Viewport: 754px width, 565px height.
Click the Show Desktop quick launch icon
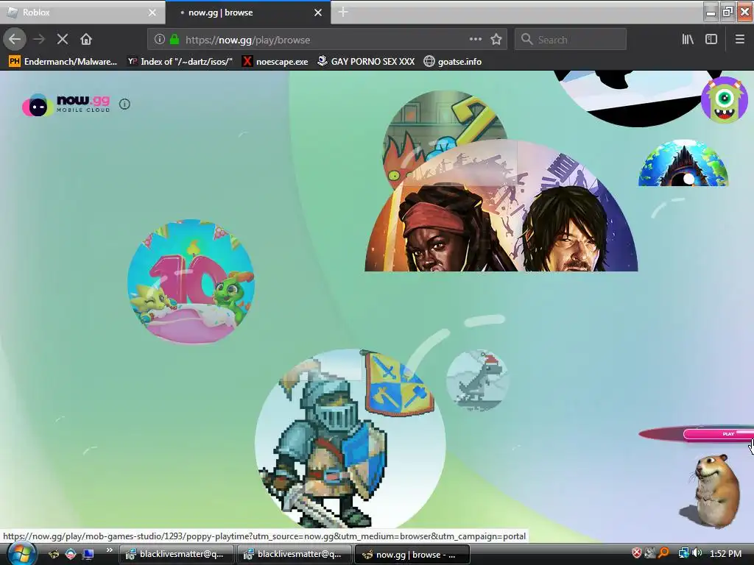pyautogui.click(x=88, y=555)
